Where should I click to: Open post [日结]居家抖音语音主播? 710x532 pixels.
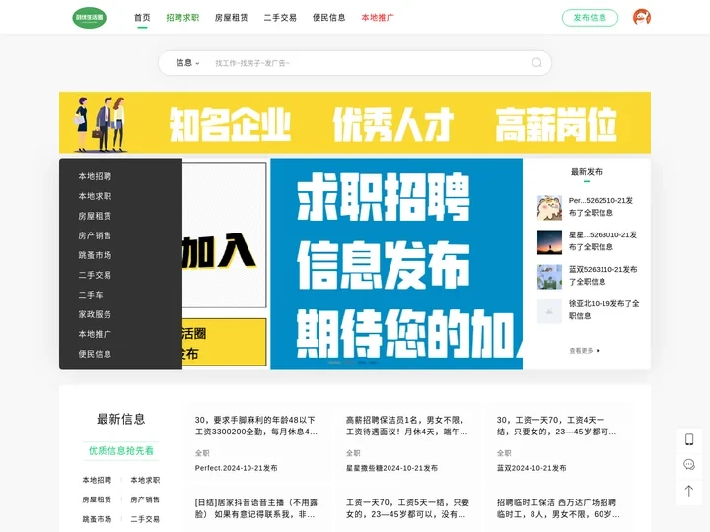click(256, 508)
